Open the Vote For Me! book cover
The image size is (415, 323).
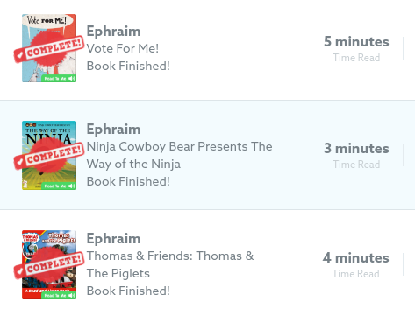click(x=49, y=48)
